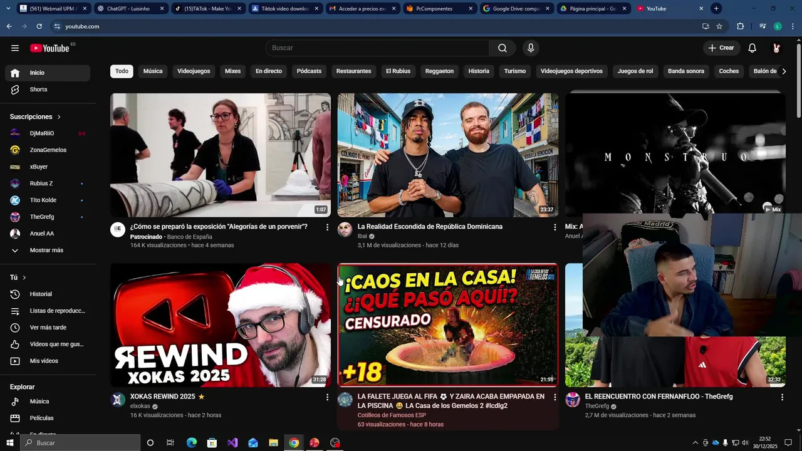Show hidden system tray icons
Viewport: 802px width, 451px height.
click(x=695, y=443)
